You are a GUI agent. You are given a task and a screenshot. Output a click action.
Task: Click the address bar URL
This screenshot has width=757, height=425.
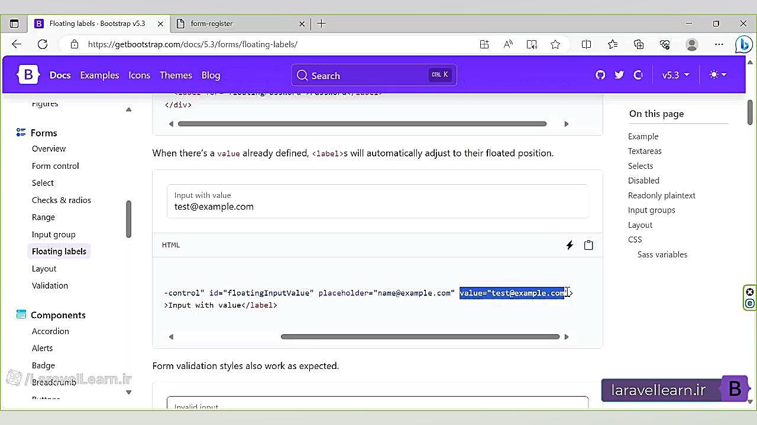[193, 44]
